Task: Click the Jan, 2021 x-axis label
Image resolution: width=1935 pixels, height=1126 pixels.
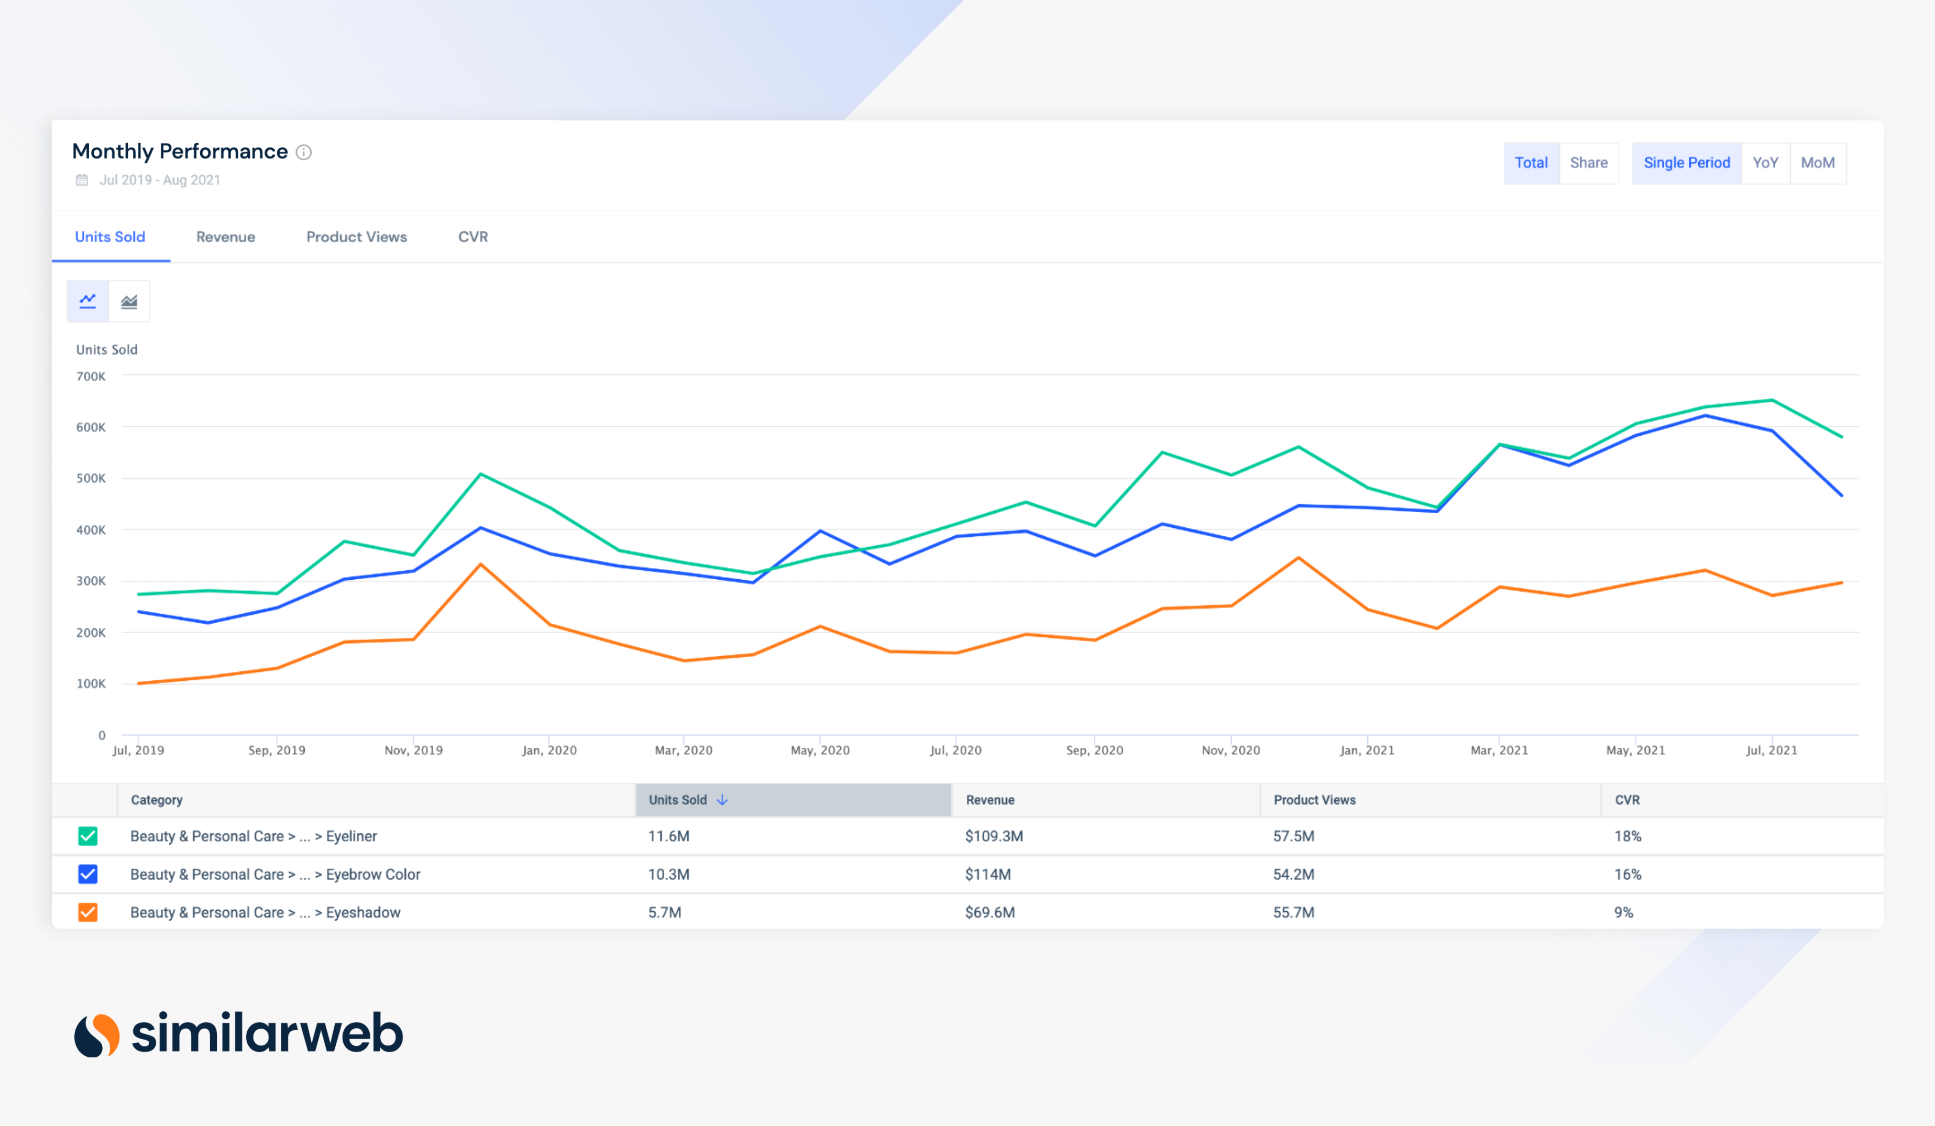Action: point(1367,750)
